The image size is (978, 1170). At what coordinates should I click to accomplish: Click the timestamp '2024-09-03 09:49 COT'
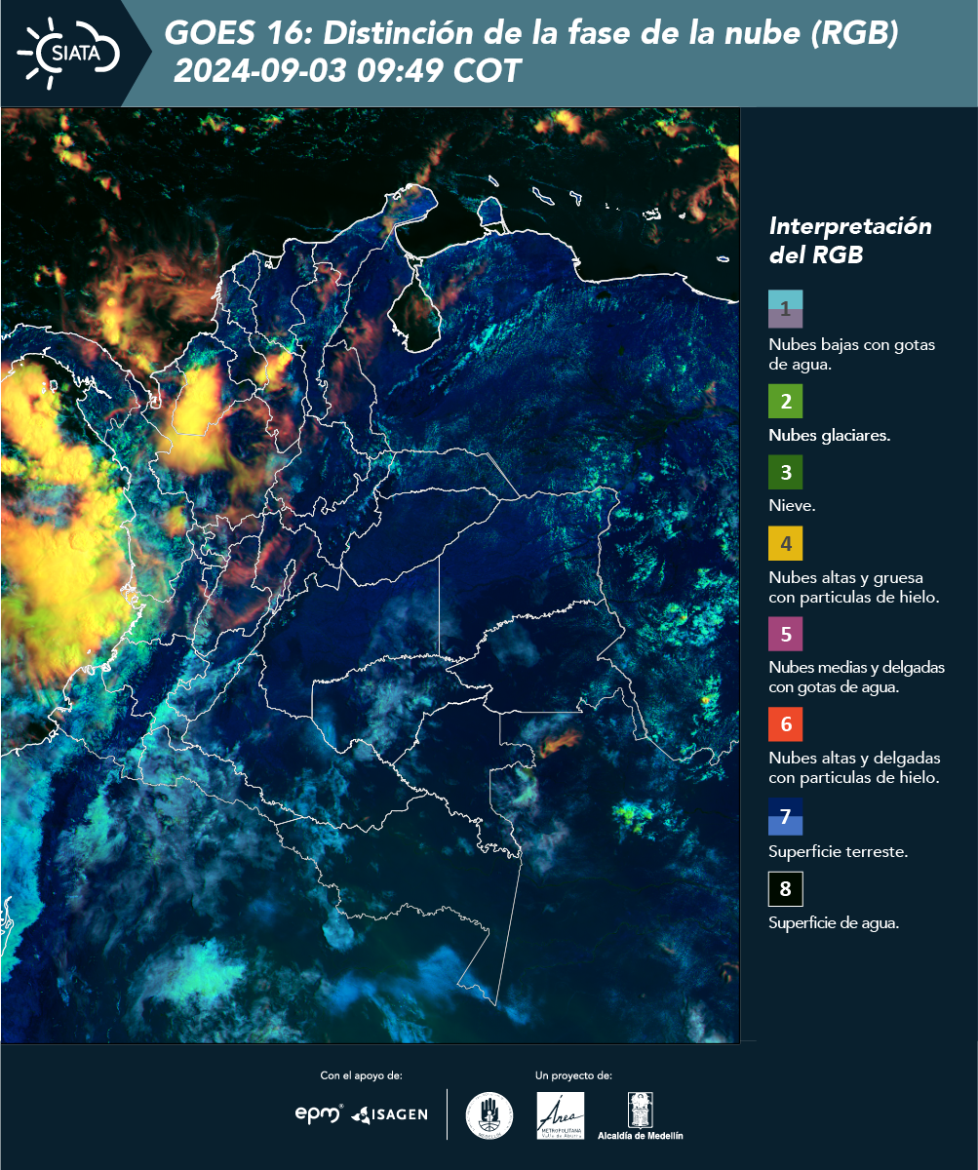(348, 71)
